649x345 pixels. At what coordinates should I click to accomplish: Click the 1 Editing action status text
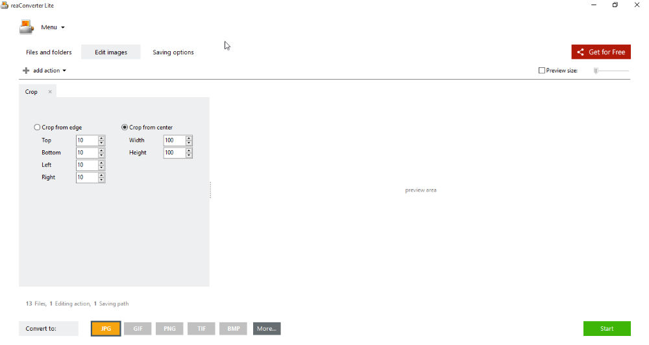[x=70, y=304]
